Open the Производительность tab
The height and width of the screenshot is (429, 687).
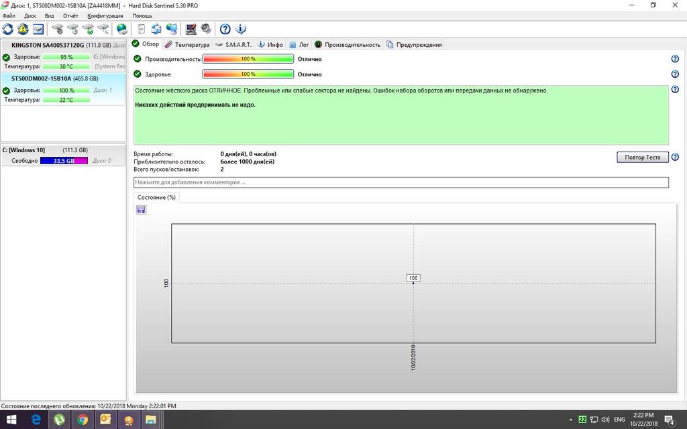pyautogui.click(x=348, y=45)
